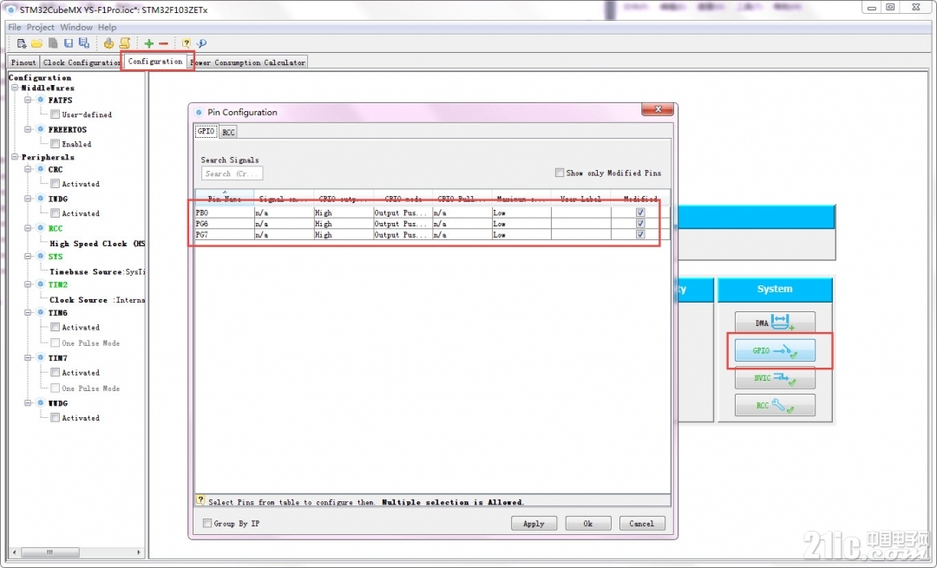Viewport: 937px width, 568px height.
Task: Open the DMA system configuration
Action: coord(775,323)
